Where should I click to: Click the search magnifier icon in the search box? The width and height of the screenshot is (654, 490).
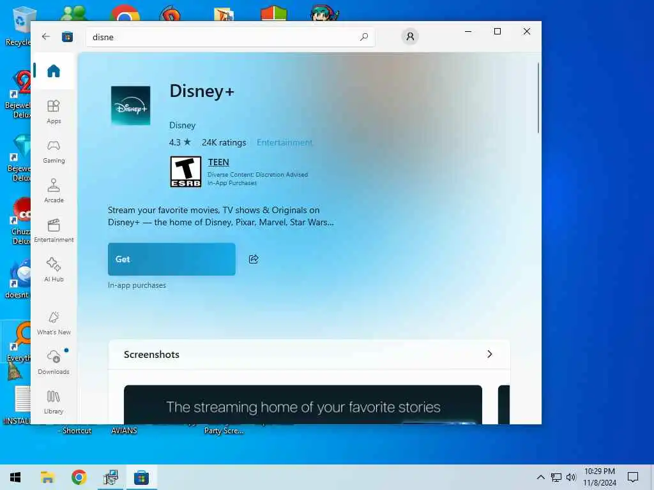click(x=363, y=37)
